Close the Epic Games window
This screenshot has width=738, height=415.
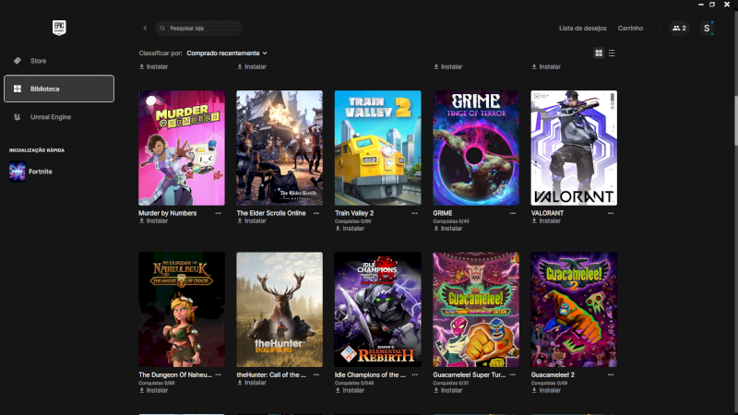click(727, 5)
